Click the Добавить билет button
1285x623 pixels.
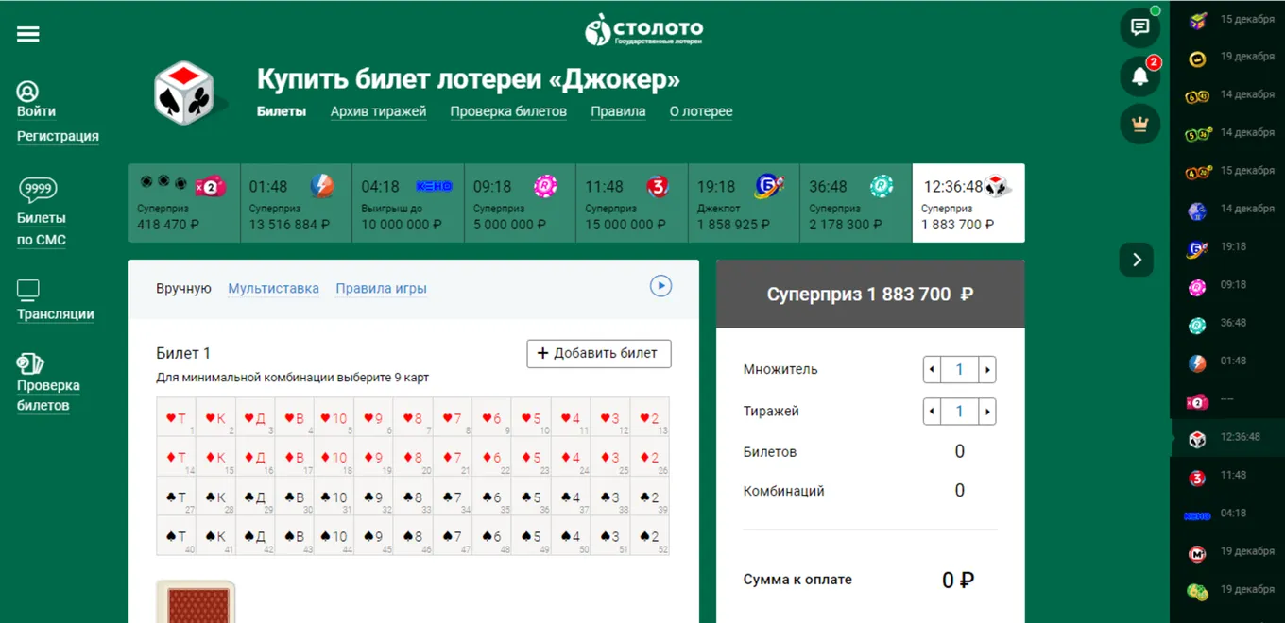coord(599,353)
